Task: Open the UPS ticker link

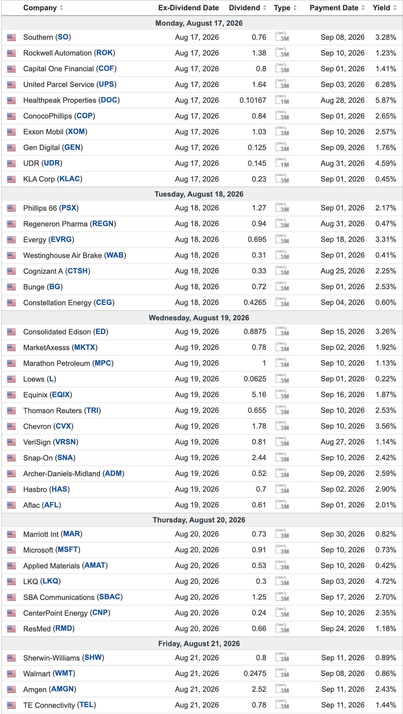Action: pyautogui.click(x=106, y=84)
